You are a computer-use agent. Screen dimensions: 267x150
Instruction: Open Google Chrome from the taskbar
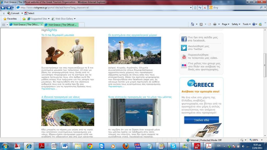click(x=90, y=146)
